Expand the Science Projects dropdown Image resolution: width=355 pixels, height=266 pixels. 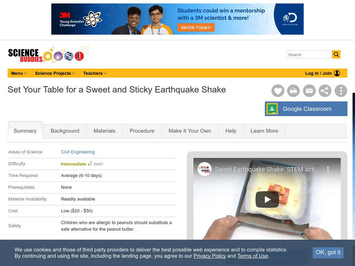pos(55,73)
